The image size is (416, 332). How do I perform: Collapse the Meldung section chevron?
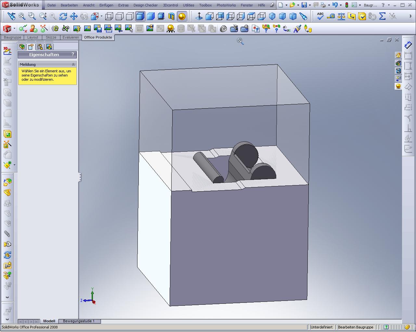click(73, 65)
